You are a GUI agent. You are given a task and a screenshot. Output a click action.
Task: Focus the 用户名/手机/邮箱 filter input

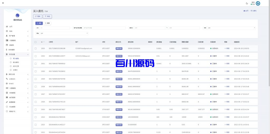104,28
